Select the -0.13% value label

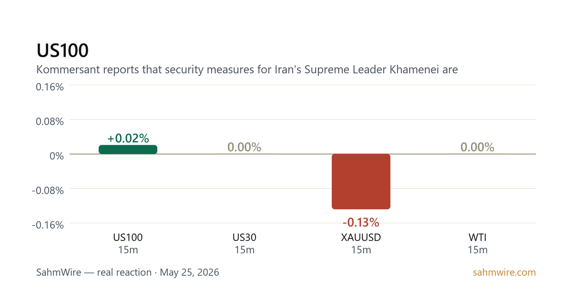tap(361, 222)
